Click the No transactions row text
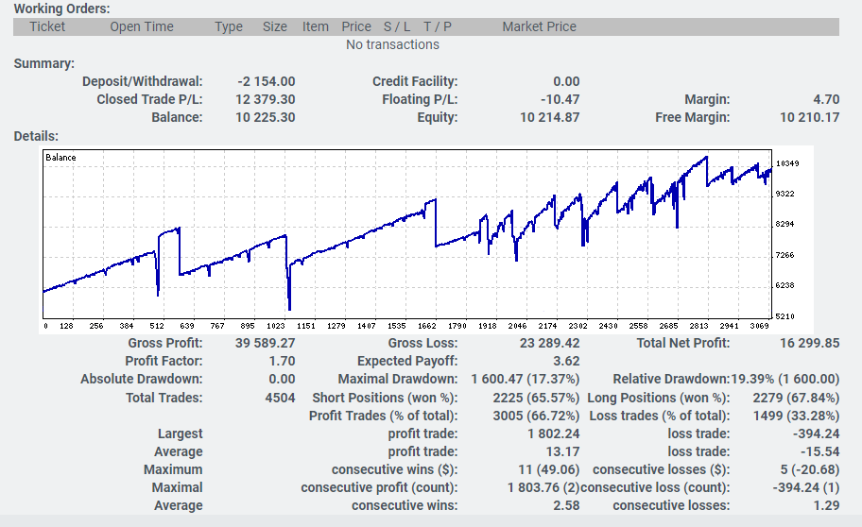 [x=392, y=44]
